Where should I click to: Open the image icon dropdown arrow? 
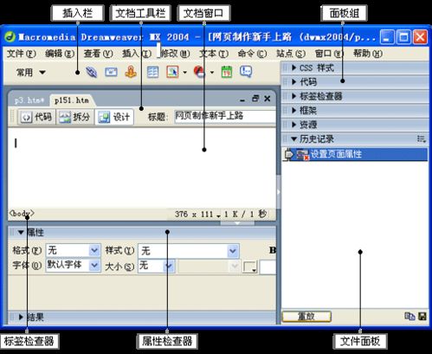pos(184,73)
